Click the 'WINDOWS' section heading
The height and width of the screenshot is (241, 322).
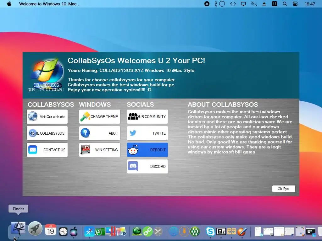pyautogui.click(x=95, y=104)
